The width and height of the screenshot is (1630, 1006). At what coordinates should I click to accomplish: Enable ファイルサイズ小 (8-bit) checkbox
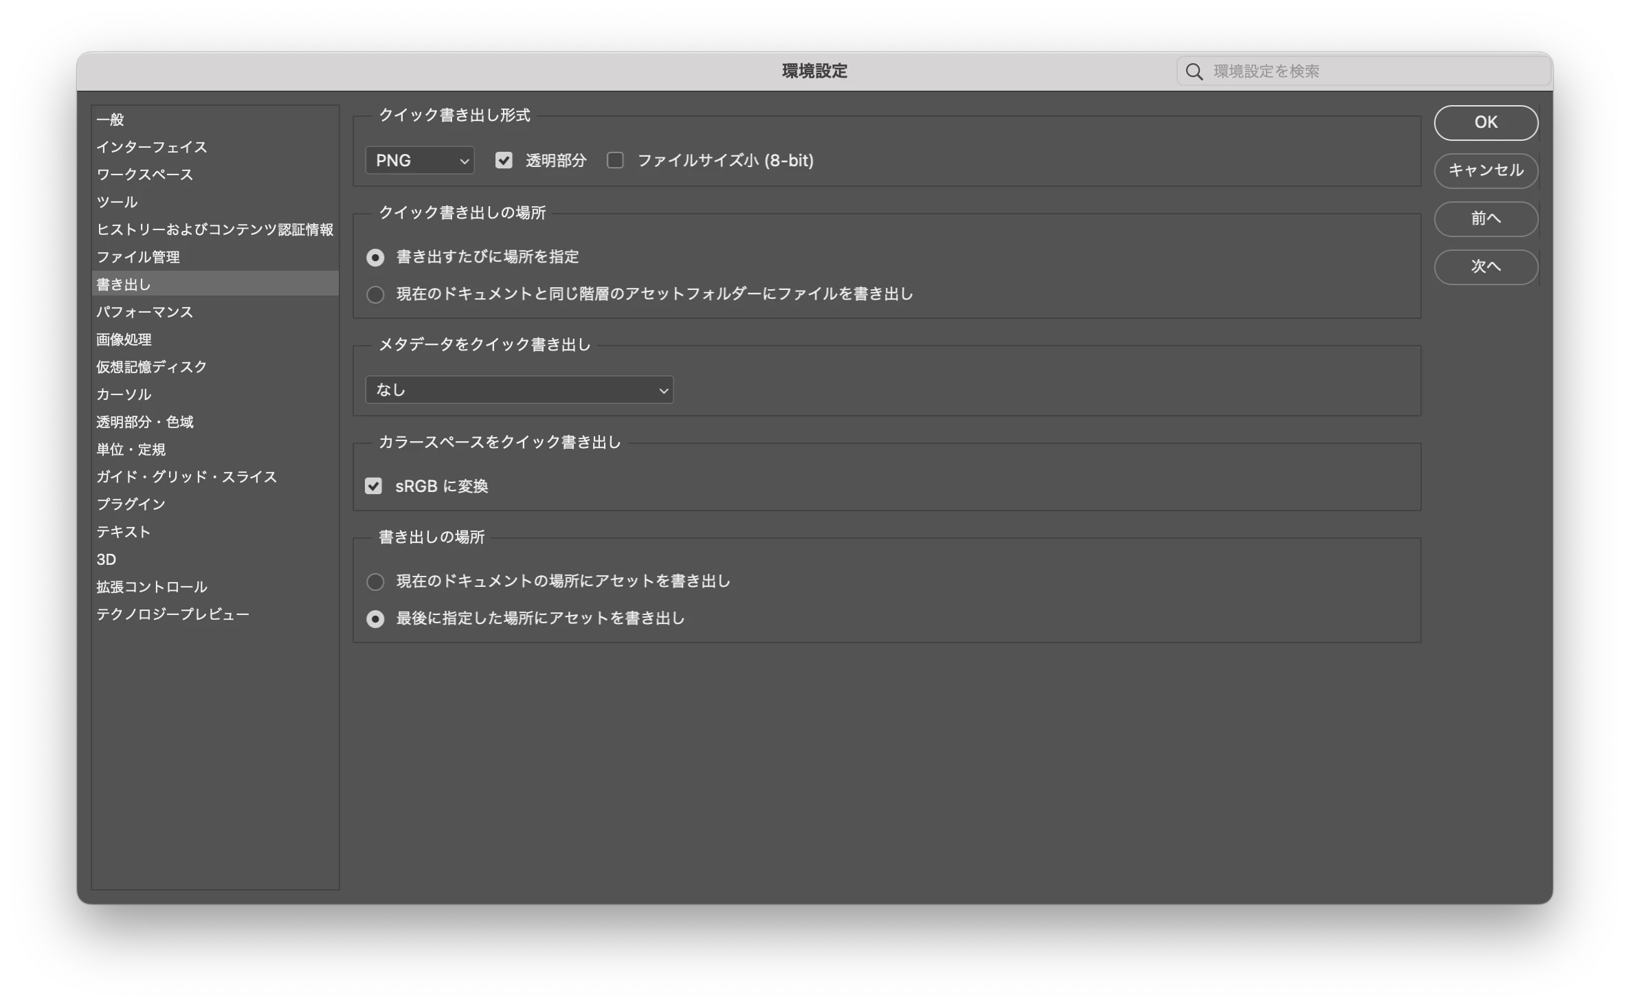point(615,161)
